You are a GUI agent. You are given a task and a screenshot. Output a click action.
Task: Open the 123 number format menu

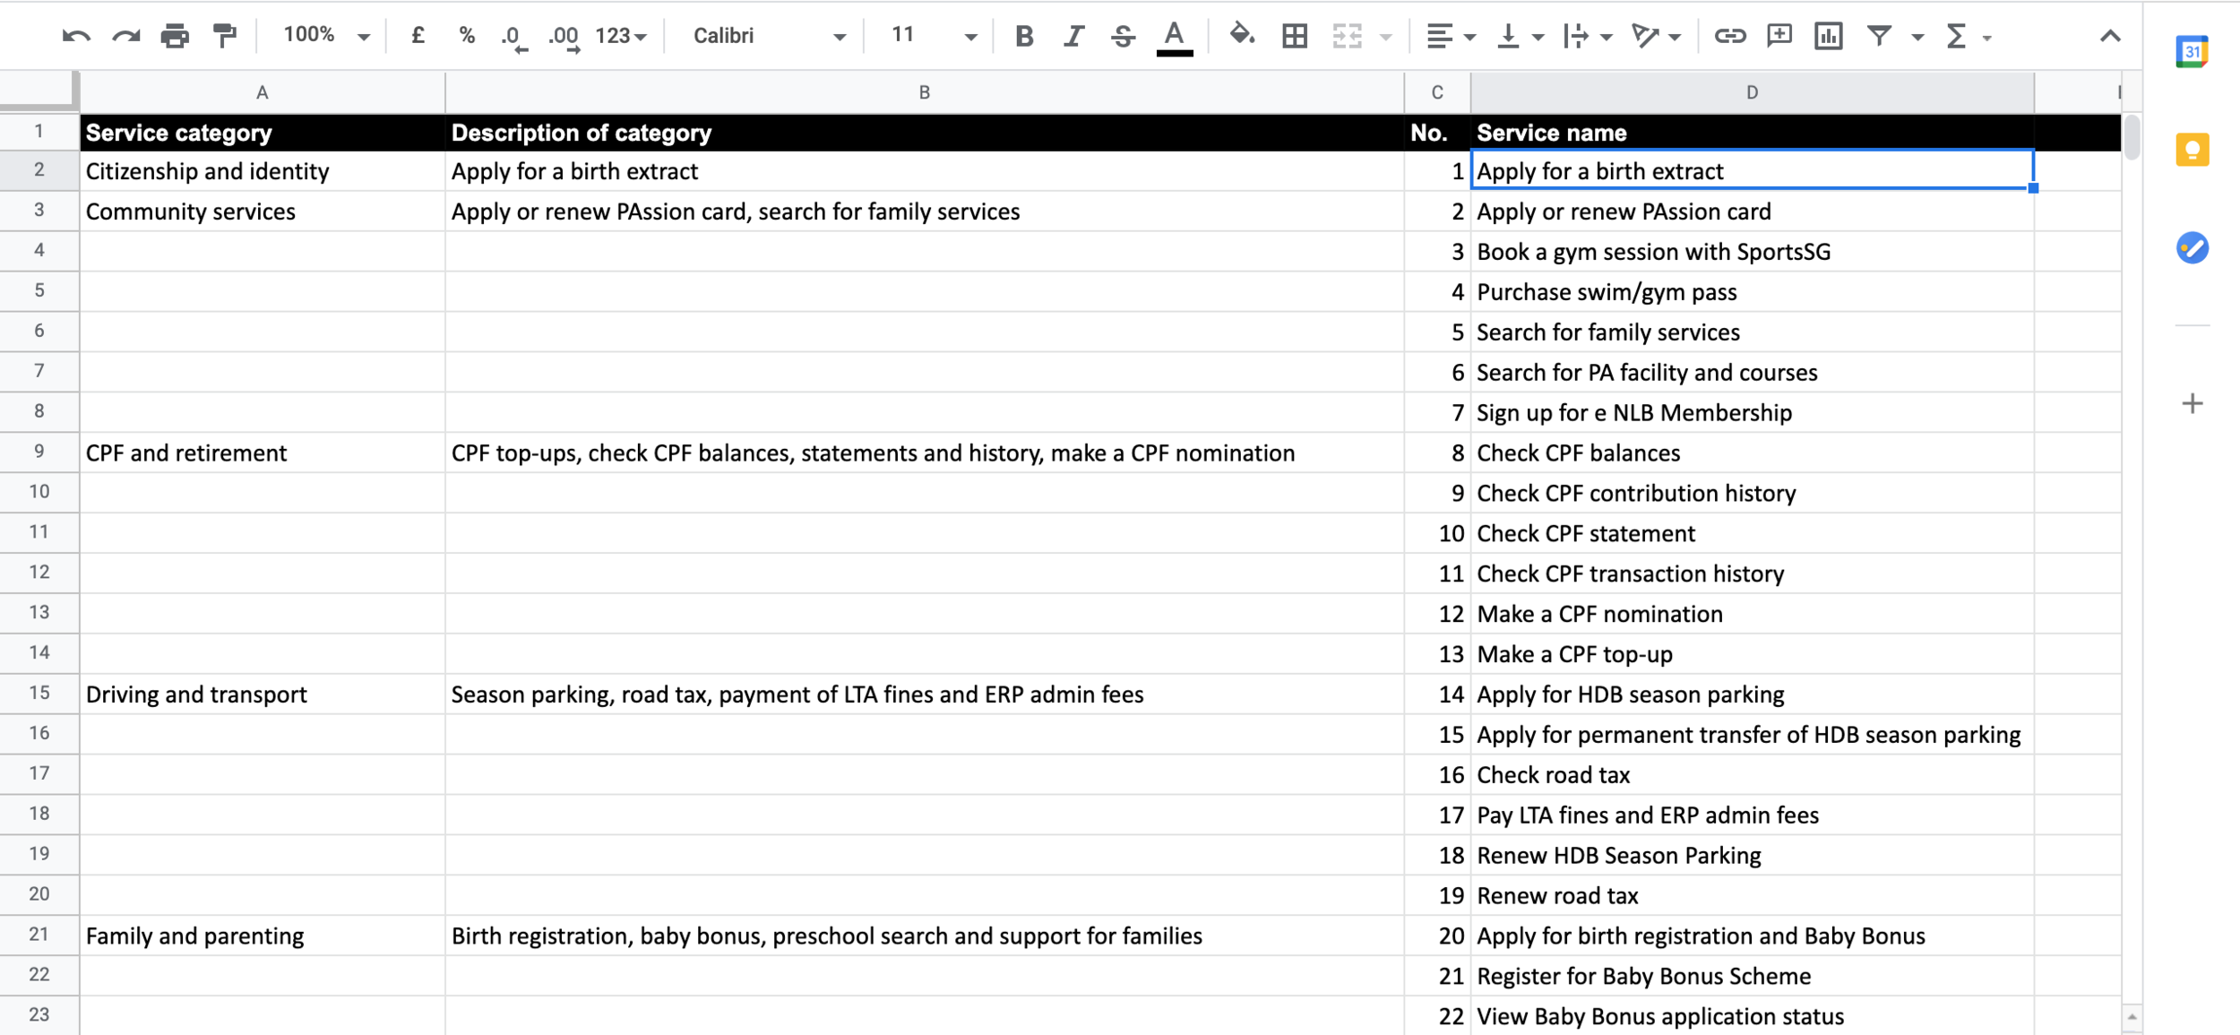coord(620,37)
